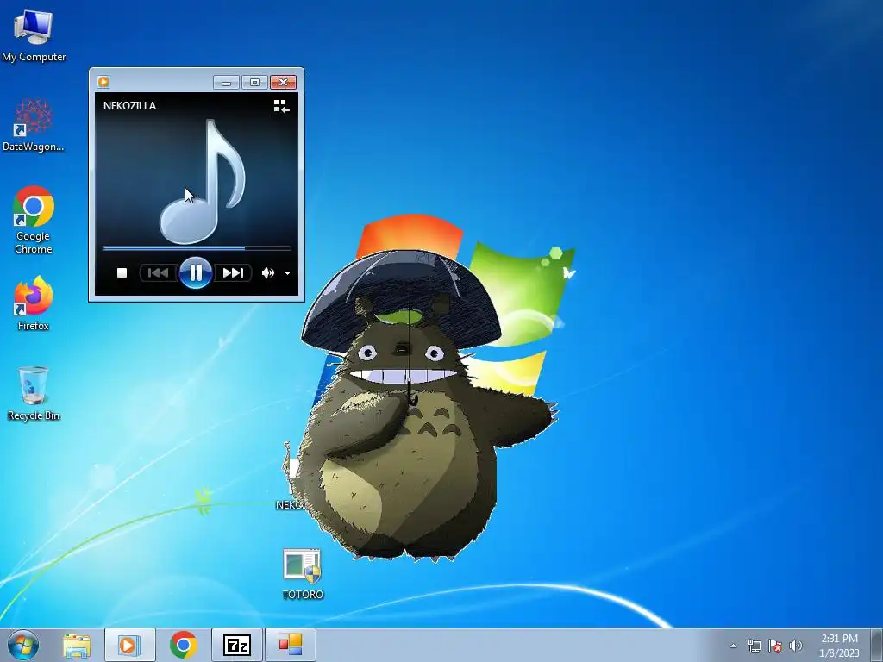Click the NEKOZILLA track title

pos(129,106)
